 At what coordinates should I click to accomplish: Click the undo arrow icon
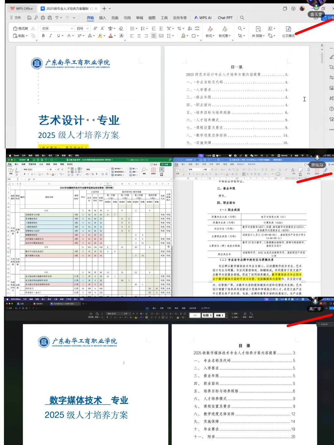pos(57,18)
